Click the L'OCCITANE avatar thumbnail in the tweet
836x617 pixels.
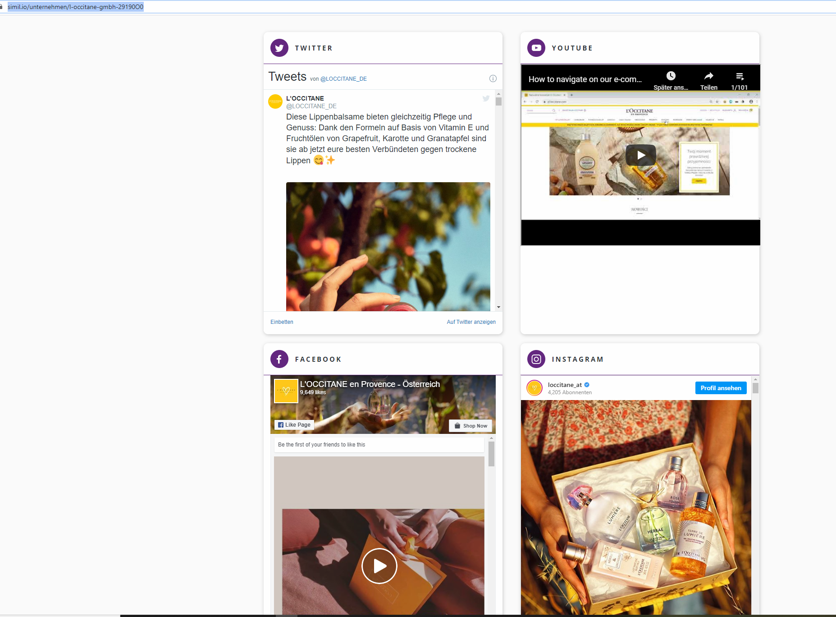[275, 101]
